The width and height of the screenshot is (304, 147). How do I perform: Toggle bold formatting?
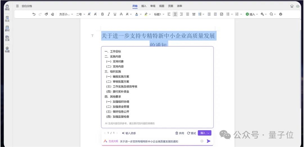point(102,14)
